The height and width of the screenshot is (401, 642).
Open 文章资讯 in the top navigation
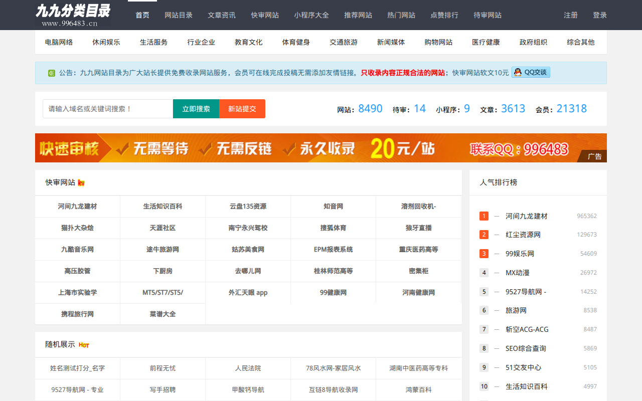pos(222,15)
